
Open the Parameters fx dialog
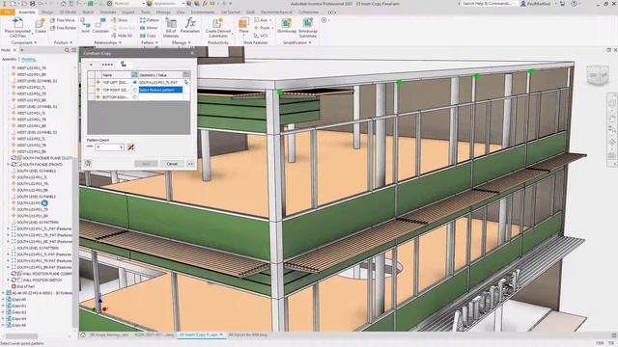(x=190, y=26)
